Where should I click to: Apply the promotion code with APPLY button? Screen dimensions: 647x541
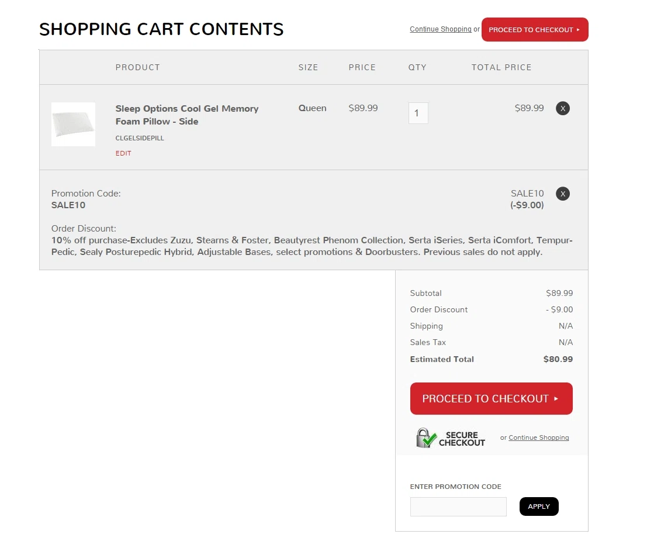point(539,506)
